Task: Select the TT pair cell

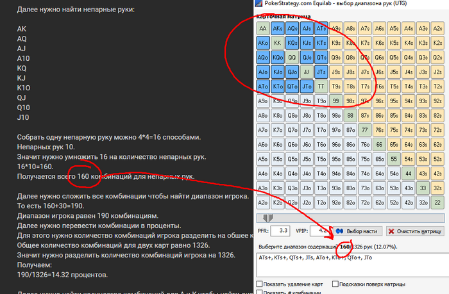Action: (321, 86)
